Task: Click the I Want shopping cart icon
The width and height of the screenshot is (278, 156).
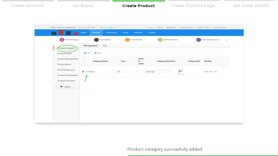Action: coord(61,87)
